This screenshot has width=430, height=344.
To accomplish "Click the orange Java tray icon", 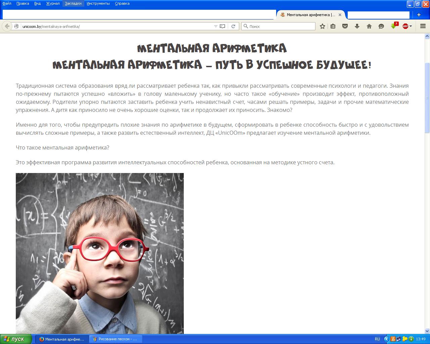I will (393, 339).
